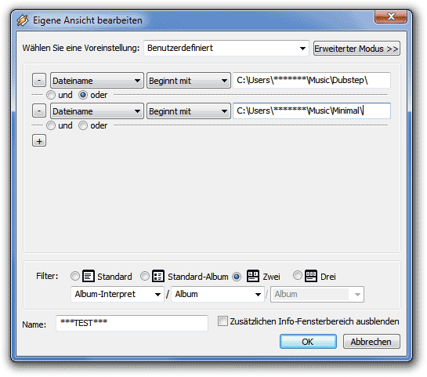Viewport: 427px width, 377px height.
Task: Click the Zwei two-column filter icon
Action: tap(253, 276)
